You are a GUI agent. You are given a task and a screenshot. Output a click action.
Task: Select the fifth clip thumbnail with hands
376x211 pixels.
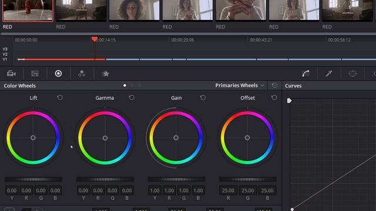point(241,10)
